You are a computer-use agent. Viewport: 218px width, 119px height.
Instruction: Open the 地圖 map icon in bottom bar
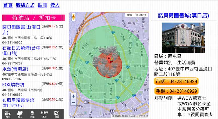(57, 114)
